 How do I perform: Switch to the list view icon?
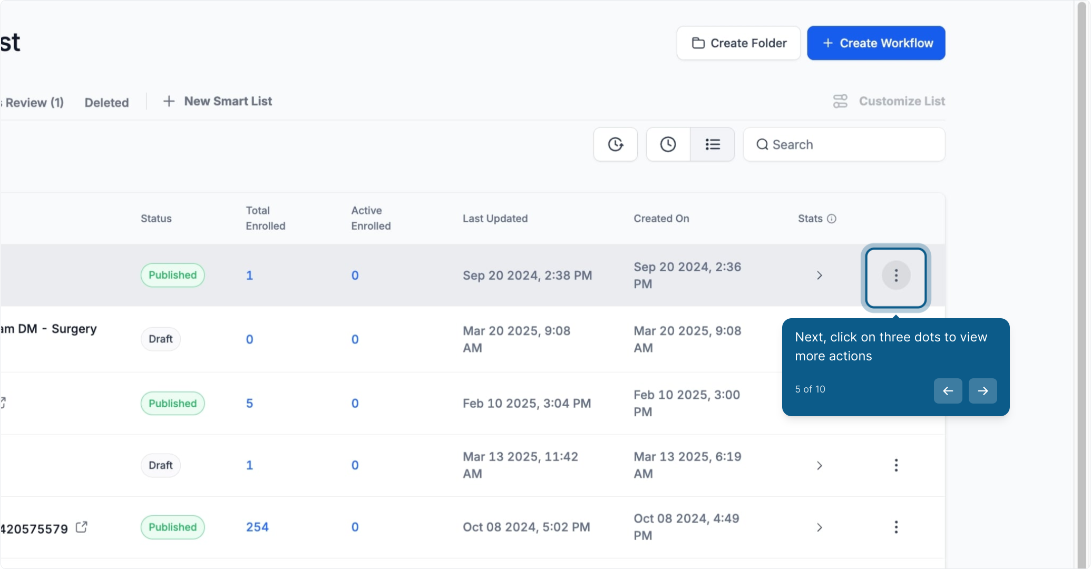(713, 144)
